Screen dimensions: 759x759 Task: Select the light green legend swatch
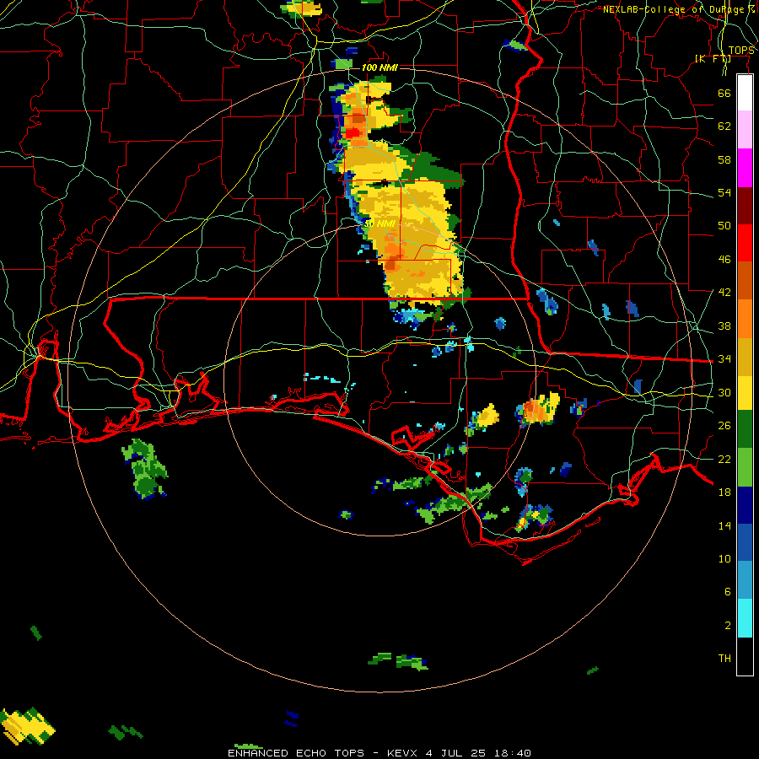[745, 467]
